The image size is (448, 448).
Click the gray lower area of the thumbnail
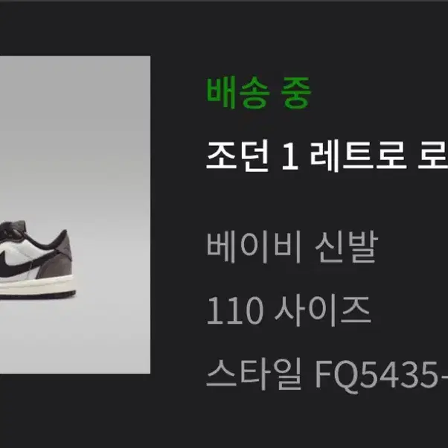pyautogui.click(x=75, y=336)
